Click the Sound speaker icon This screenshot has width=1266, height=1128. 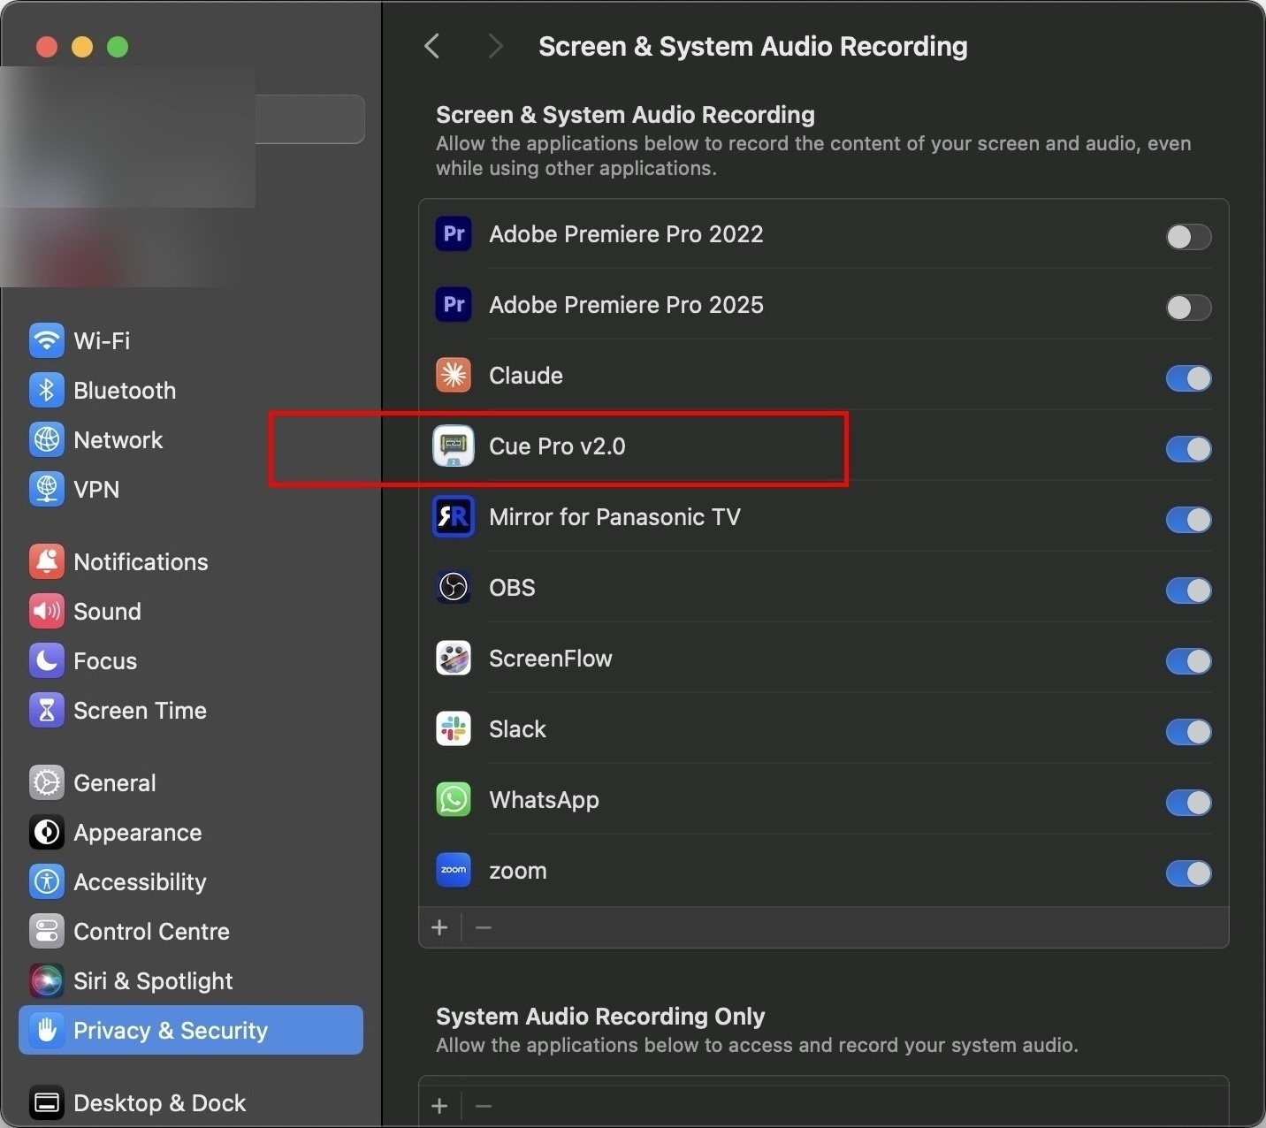point(46,611)
